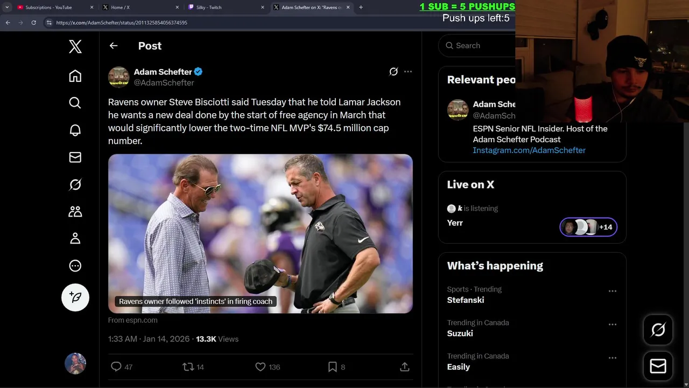Open Notifications bell icon
The image size is (689, 388).
(75, 130)
